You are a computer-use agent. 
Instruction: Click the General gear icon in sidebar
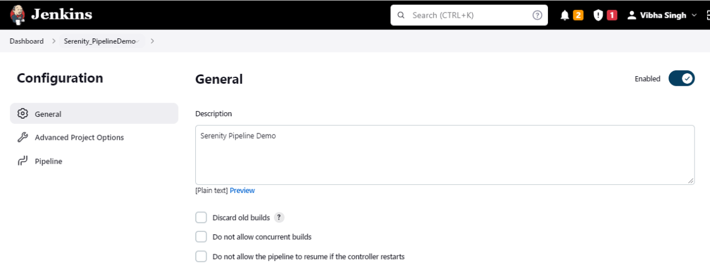(x=23, y=114)
